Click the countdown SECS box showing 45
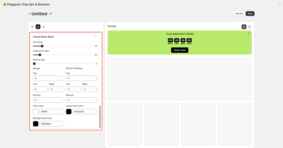Screen dimensions: 283x148 189,40
